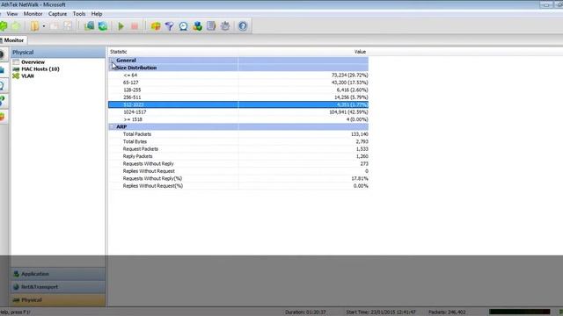This screenshot has width=563, height=316.
Task: Click the 'Requests Without Reply(%)' row
Action: point(238,178)
